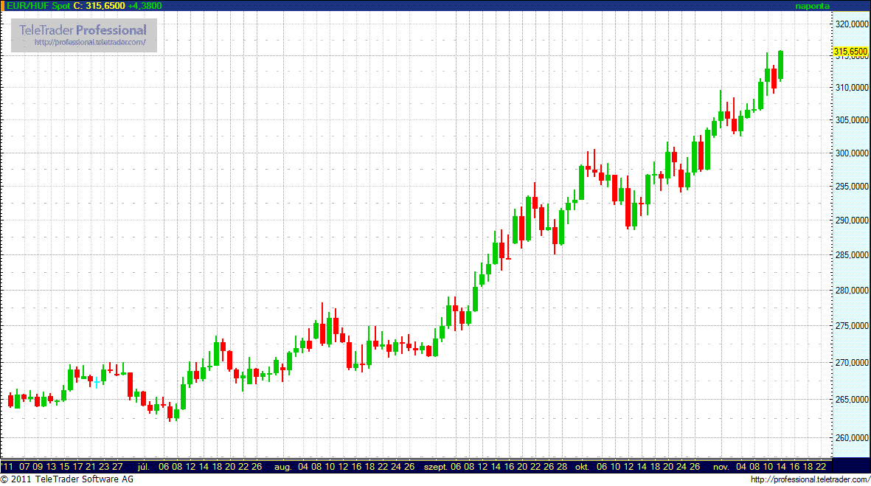Click the 280,0000 price axis label
Screen dimensions: 871x486
852,291
